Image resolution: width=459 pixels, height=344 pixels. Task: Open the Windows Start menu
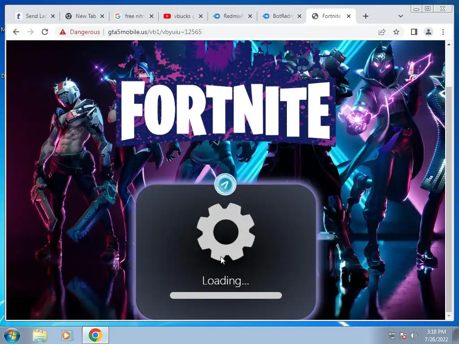coord(11,335)
